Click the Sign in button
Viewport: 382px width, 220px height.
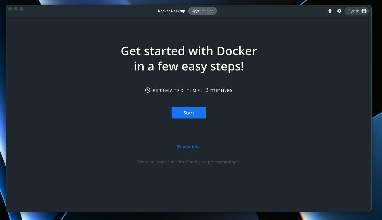point(357,11)
